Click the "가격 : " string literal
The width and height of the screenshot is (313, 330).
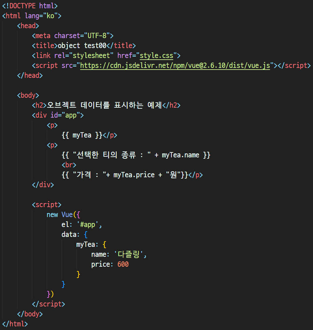[x=89, y=175]
